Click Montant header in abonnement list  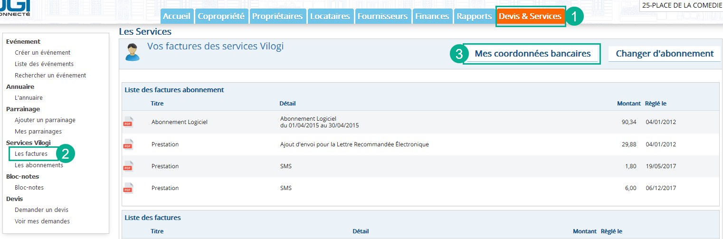pos(629,104)
